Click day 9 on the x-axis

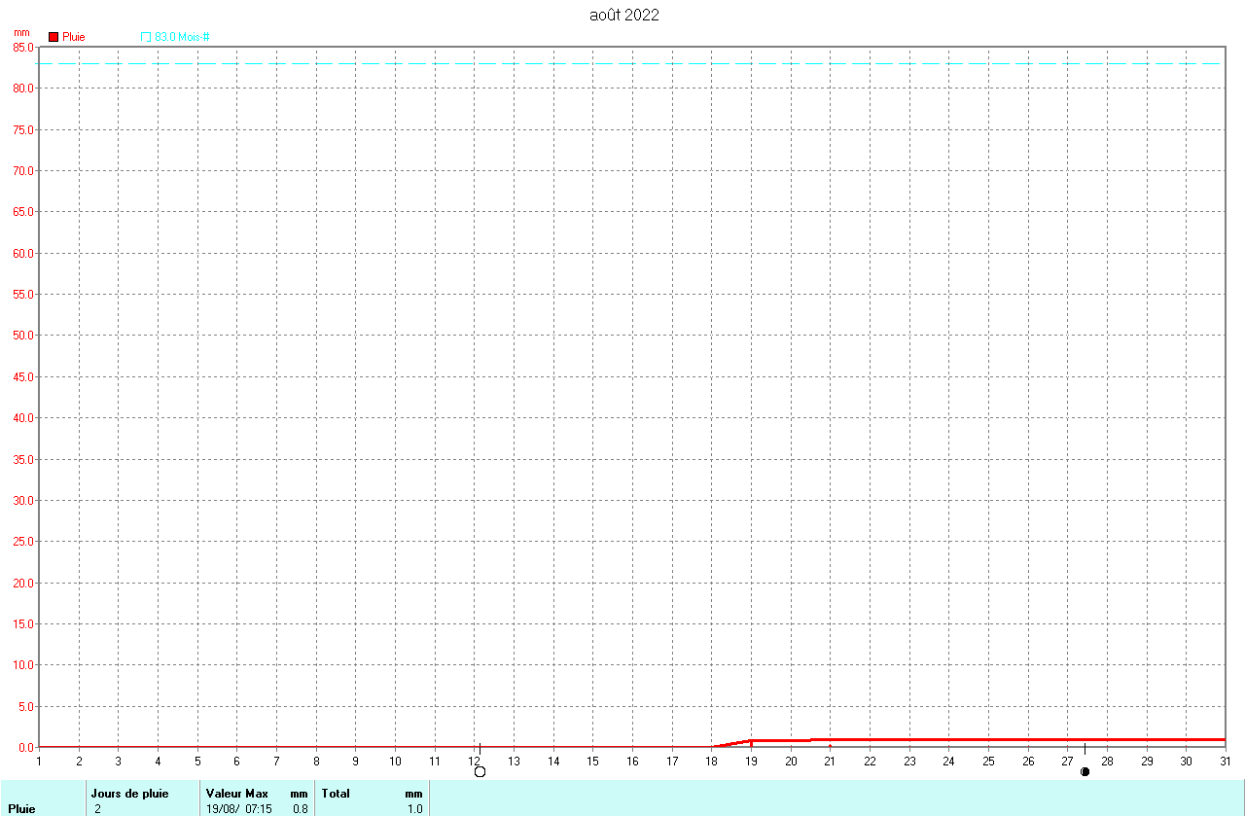point(355,761)
